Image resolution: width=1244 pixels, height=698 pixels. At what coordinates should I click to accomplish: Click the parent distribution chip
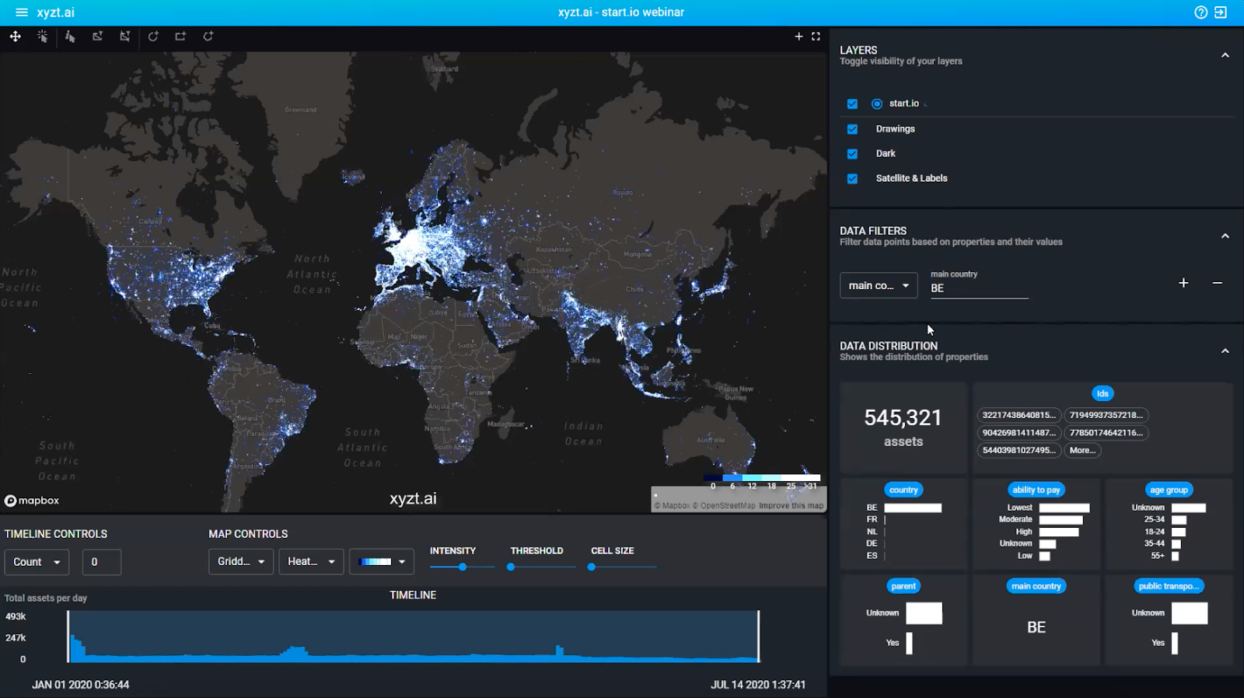point(903,586)
